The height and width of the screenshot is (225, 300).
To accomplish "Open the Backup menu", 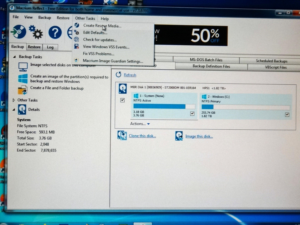I will pos(45,17).
